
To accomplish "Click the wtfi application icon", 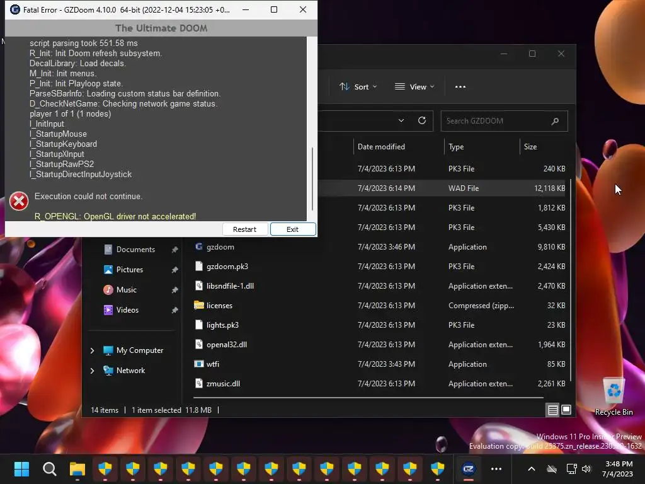I will pyautogui.click(x=198, y=364).
